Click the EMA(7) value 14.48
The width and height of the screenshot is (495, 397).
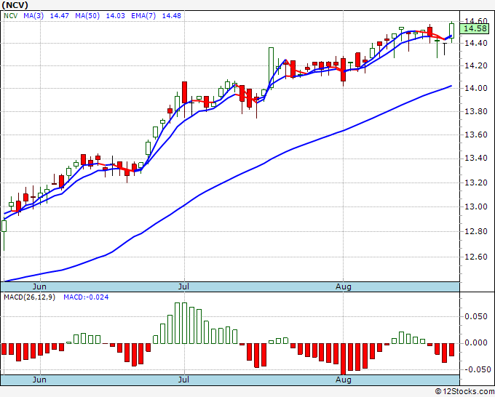[x=171, y=16]
